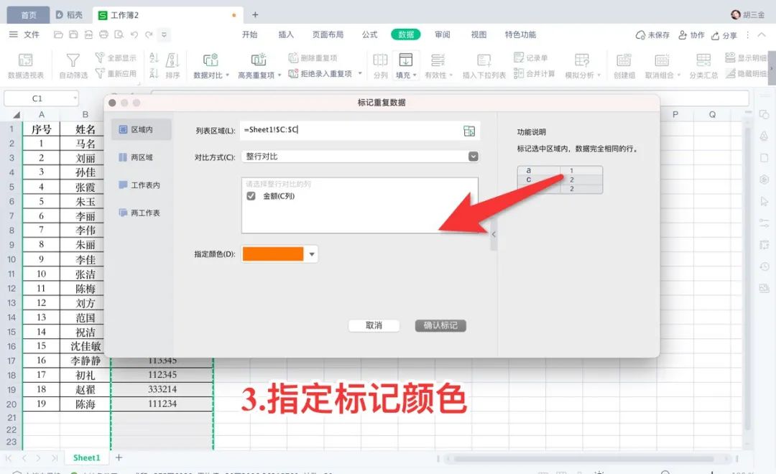This screenshot has height=474, width=776.
Task: Click the 合并计算 consolidate icon
Action: tap(519, 73)
